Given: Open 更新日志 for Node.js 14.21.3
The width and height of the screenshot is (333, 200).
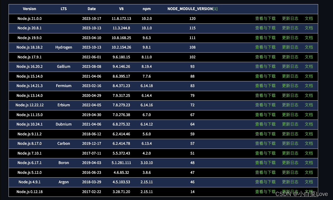Looking at the screenshot, I should (x=290, y=86).
